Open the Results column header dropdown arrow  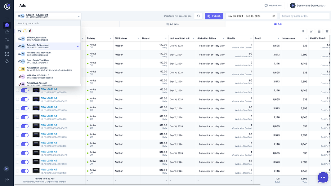(251, 38)
